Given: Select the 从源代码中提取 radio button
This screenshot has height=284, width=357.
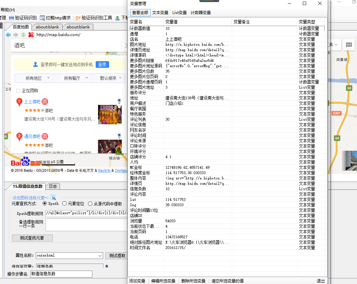Looking at the screenshot, I should click(x=90, y=204).
